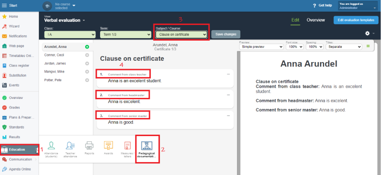Image resolution: width=381 pixels, height=175 pixels.
Task: Edit text 'Anna is good.' comment
Action: pos(121,122)
